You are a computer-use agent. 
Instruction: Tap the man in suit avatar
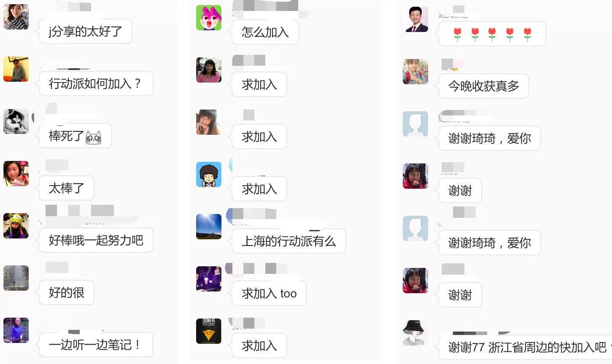pyautogui.click(x=415, y=19)
